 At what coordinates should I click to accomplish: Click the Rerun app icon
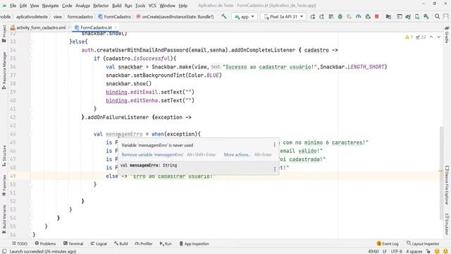313,17
